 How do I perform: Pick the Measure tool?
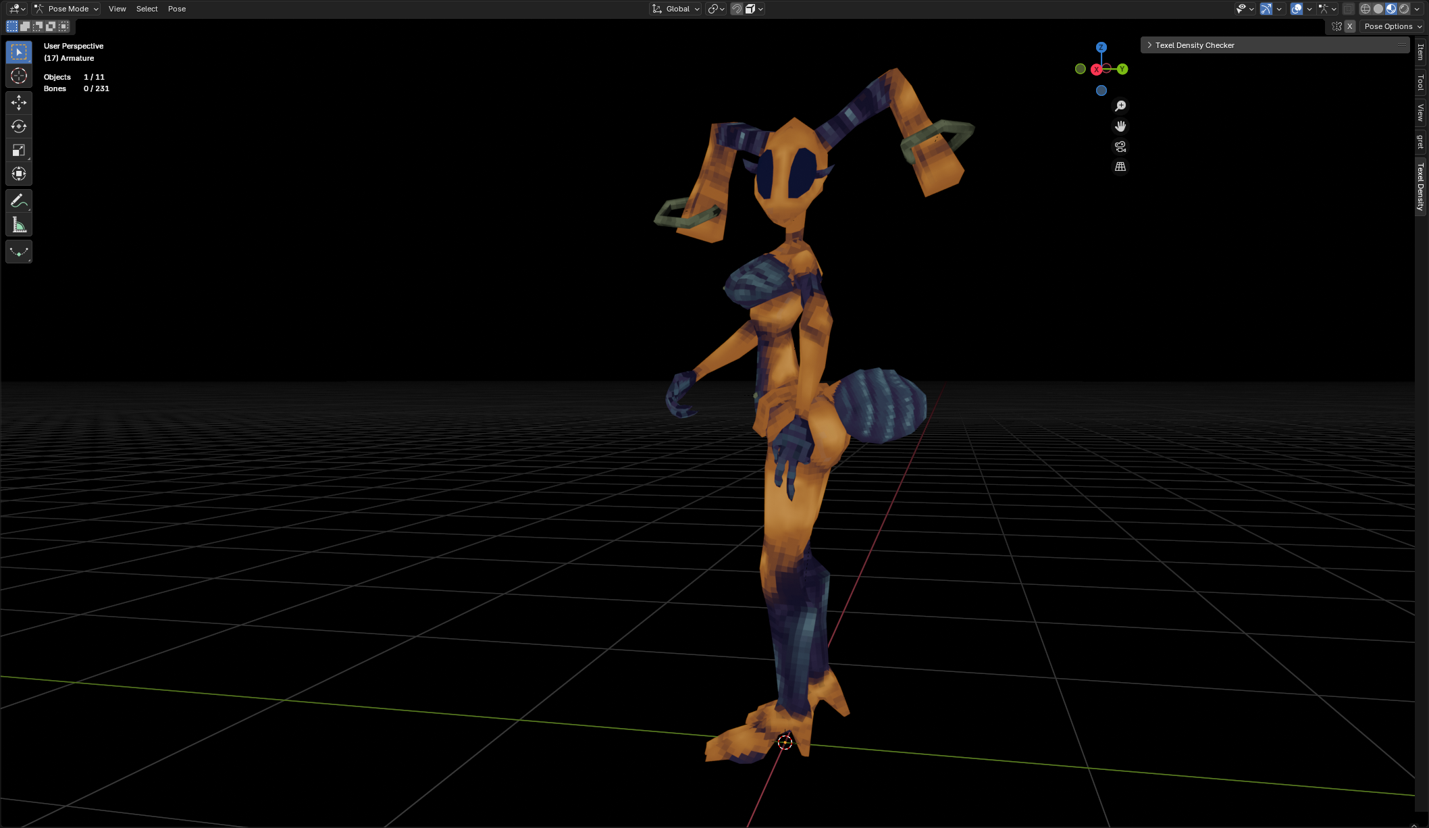(x=19, y=225)
